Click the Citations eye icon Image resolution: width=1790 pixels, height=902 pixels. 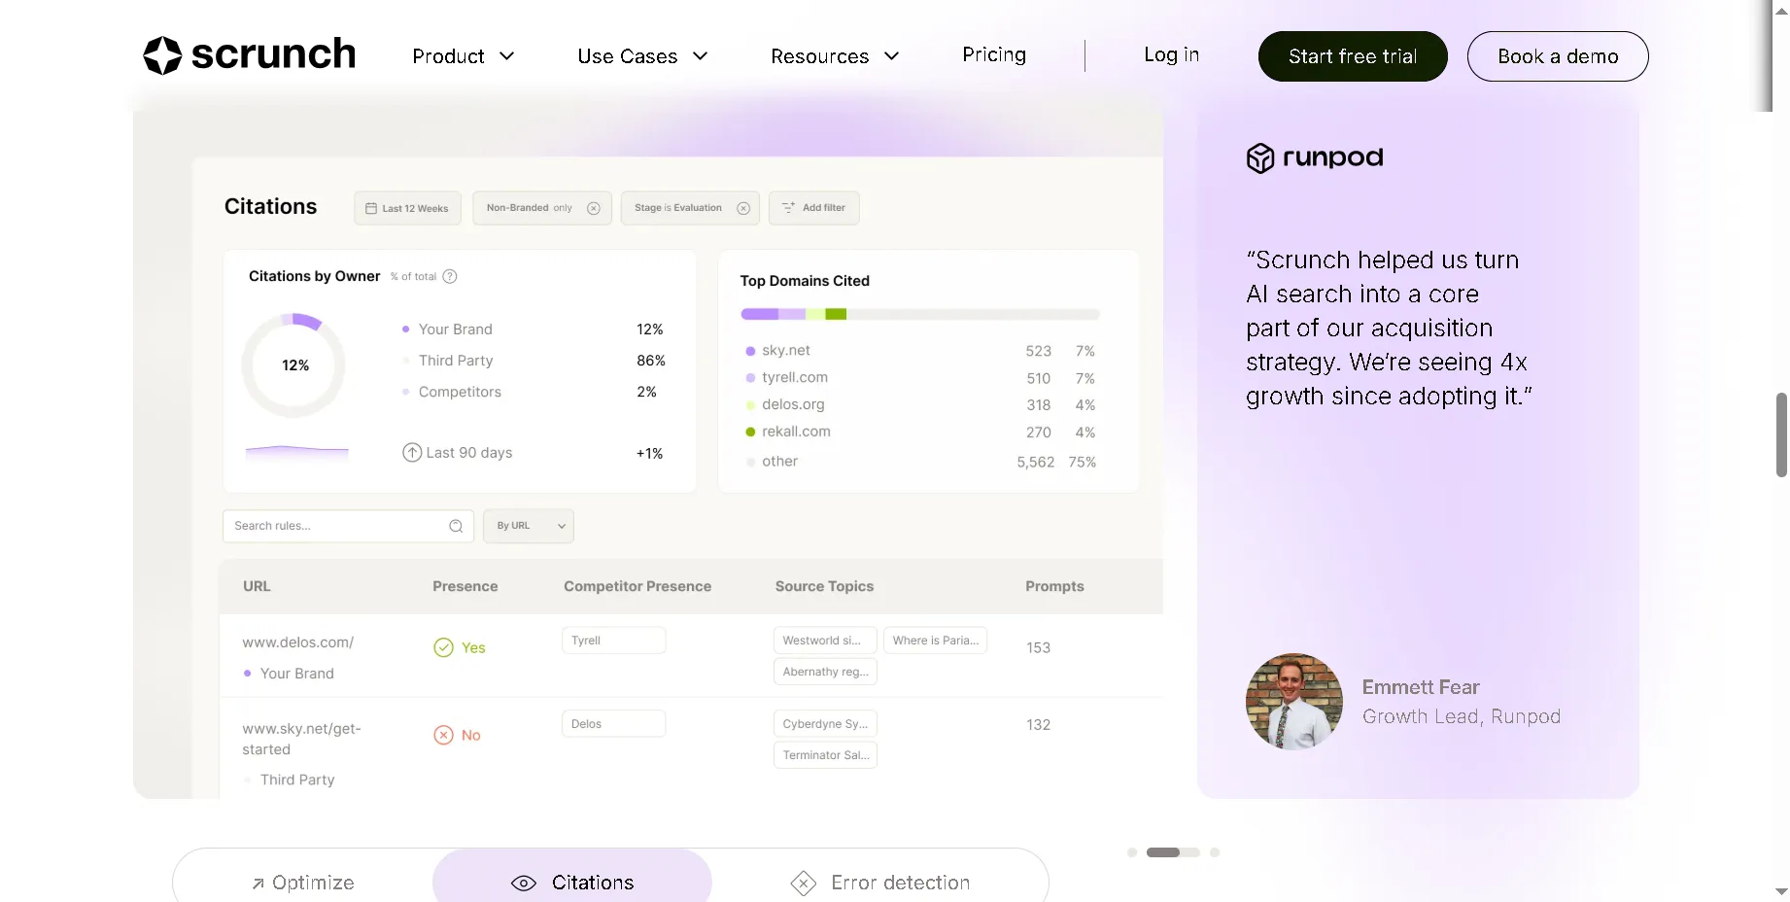(524, 884)
